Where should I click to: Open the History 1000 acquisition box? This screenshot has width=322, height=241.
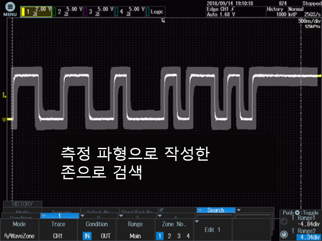(x=277, y=12)
